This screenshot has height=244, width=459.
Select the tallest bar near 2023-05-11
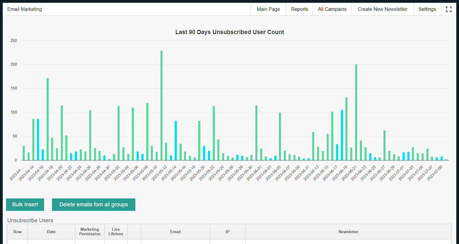(161, 106)
